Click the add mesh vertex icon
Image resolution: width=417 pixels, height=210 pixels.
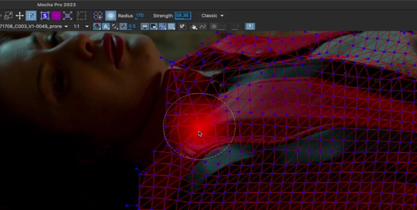[x=98, y=16]
